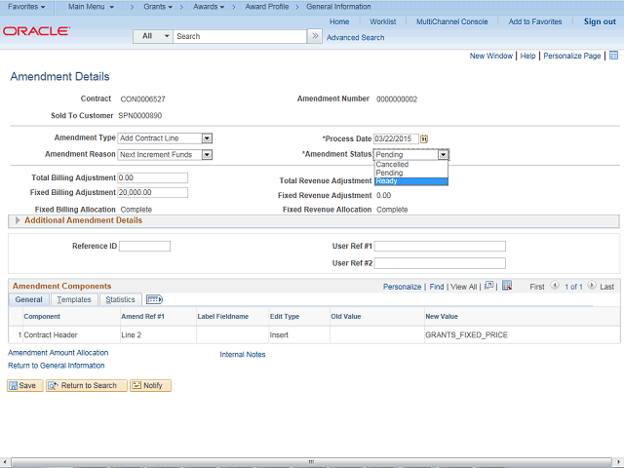624x468 pixels.
Task: Open grid in new window icon
Action: (491, 287)
